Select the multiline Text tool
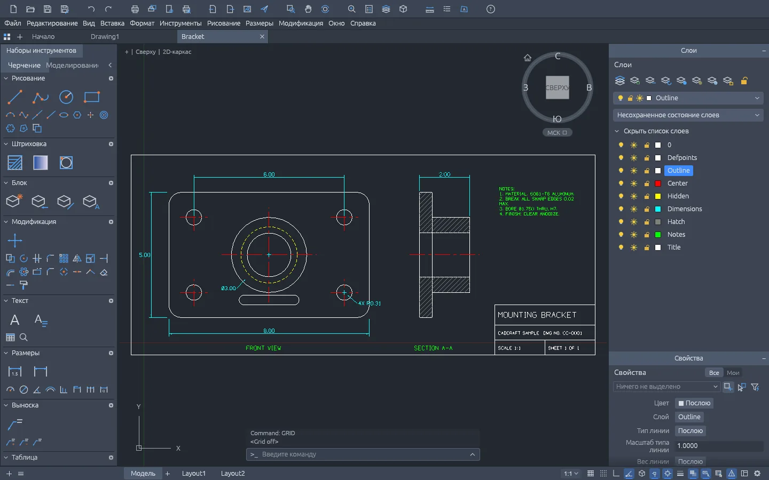The width and height of the screenshot is (769, 480). (15, 320)
